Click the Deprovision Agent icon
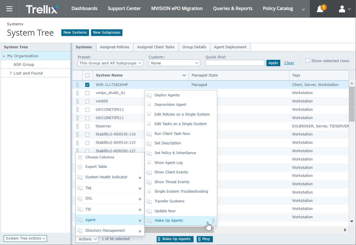Screen dimensions: 356x245 pyautogui.click(x=149, y=105)
